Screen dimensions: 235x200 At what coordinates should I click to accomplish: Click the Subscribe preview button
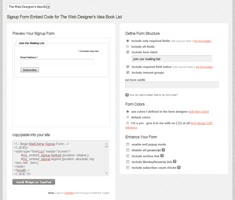click(x=30, y=70)
